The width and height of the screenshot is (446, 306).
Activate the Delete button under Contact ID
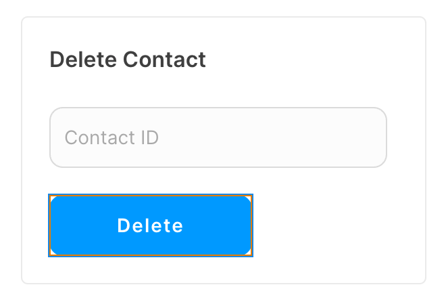(x=151, y=225)
